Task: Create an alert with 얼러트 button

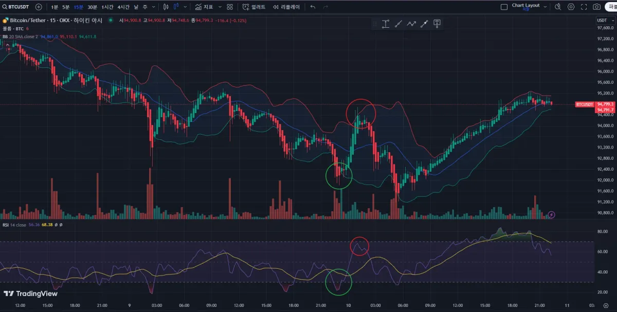Action: 254,7
